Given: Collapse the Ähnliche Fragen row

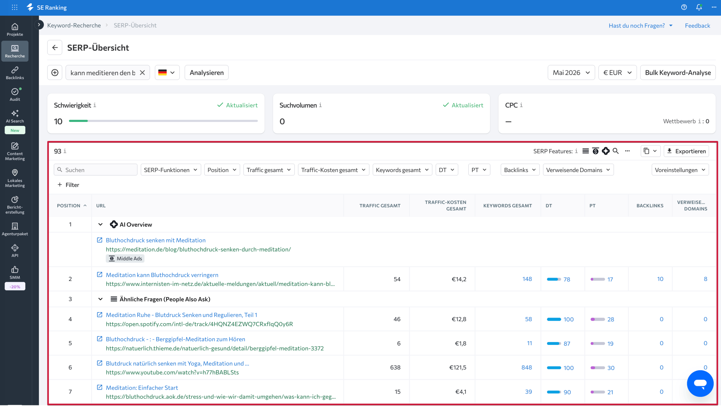Looking at the screenshot, I should 100,299.
